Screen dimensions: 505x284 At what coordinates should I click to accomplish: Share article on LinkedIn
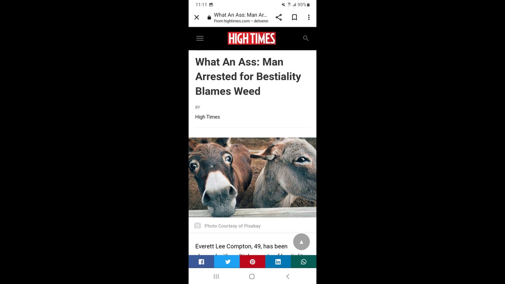(x=278, y=262)
